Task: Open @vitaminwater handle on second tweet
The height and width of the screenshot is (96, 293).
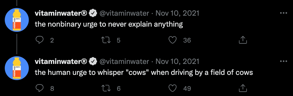Action: point(124,61)
